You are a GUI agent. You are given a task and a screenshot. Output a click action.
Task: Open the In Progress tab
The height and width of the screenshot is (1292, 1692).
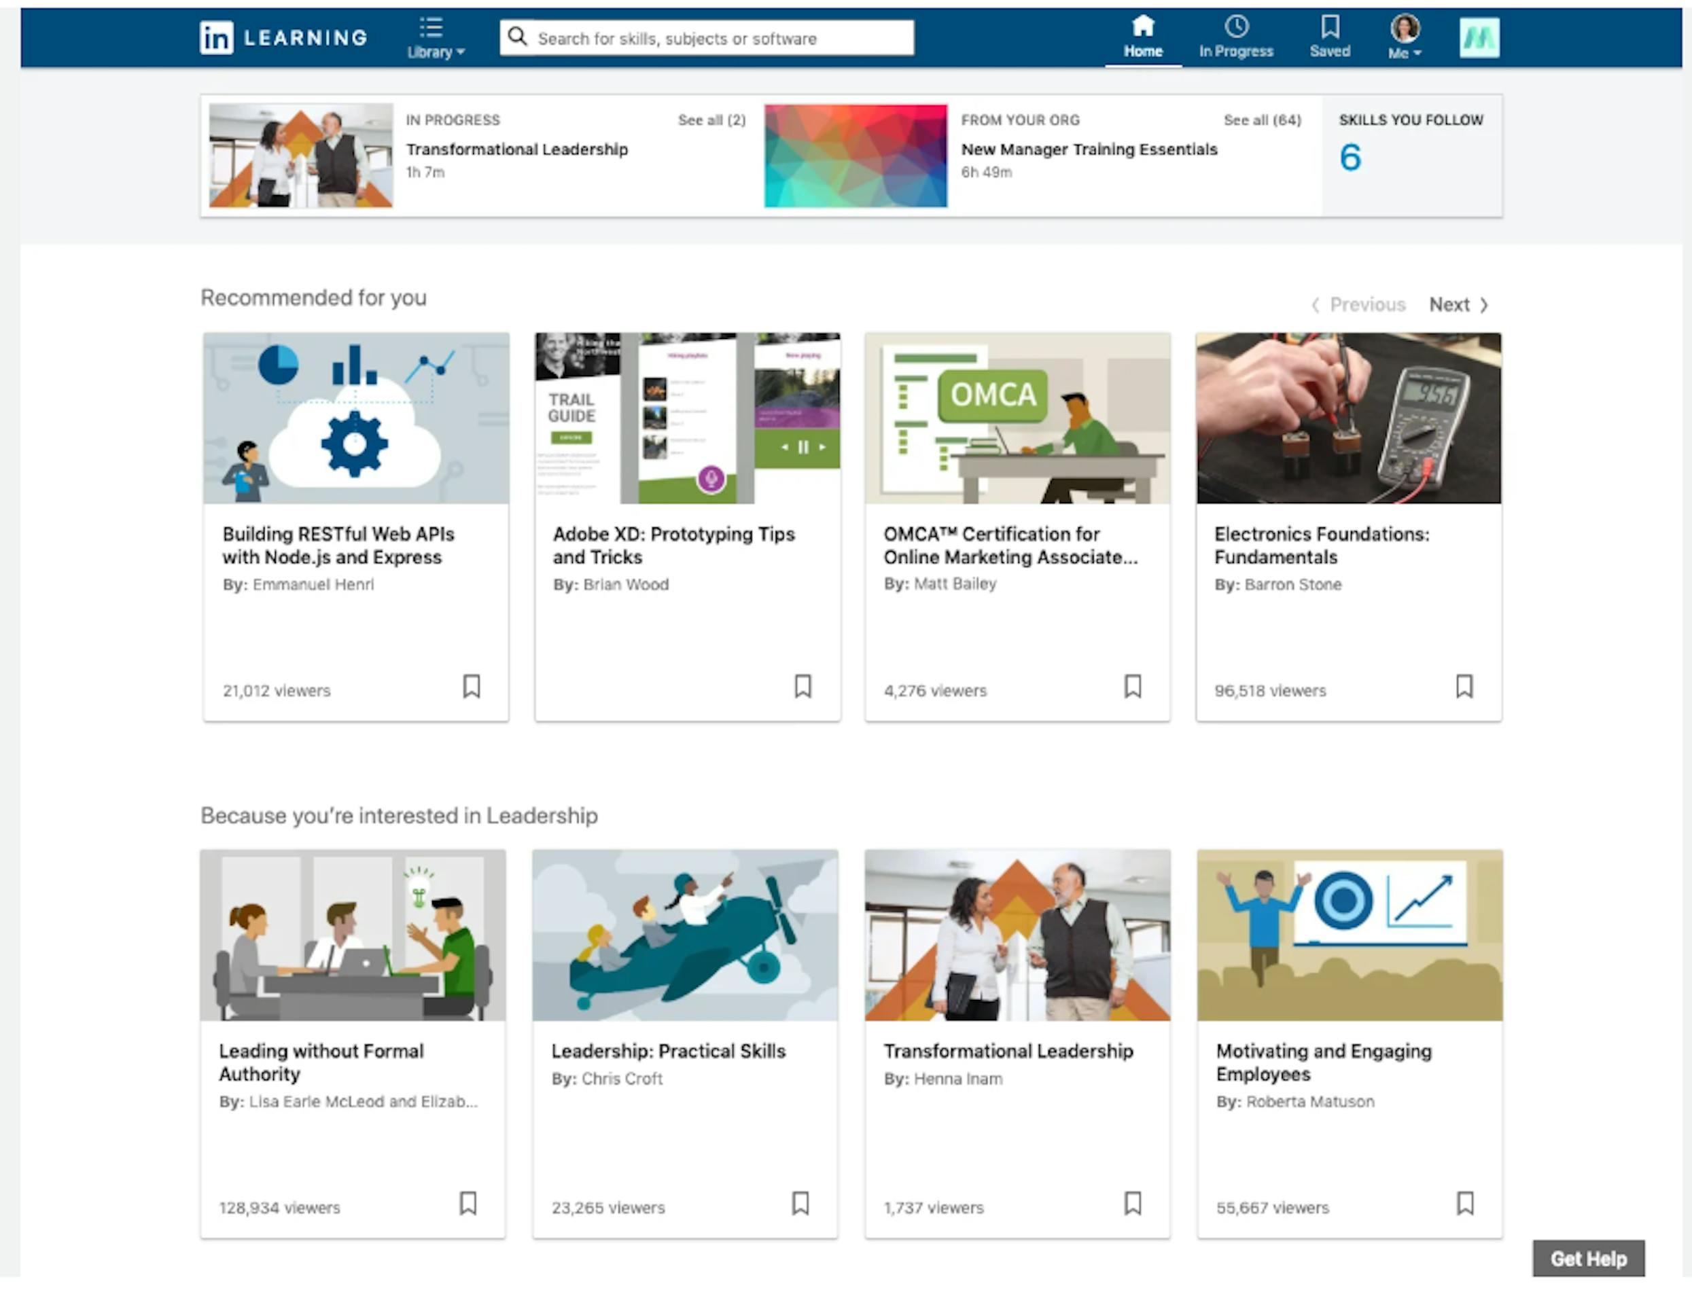[x=1235, y=39]
